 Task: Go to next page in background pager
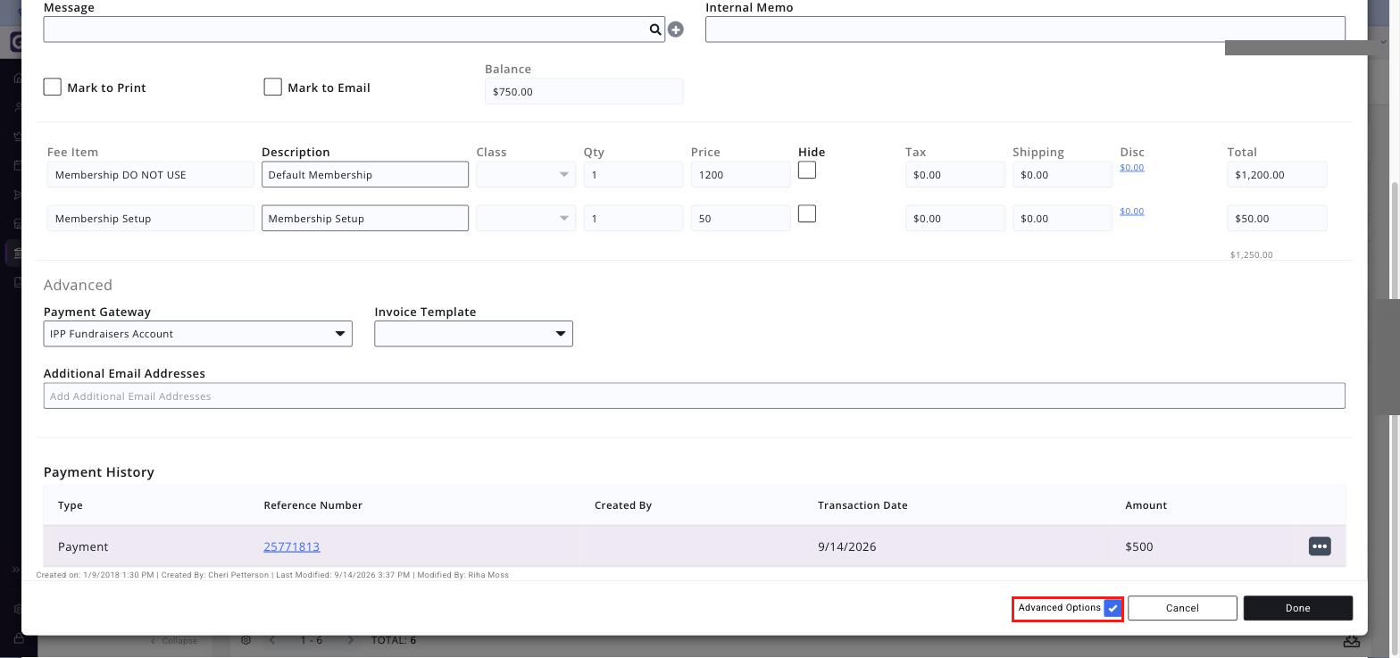pos(350,640)
